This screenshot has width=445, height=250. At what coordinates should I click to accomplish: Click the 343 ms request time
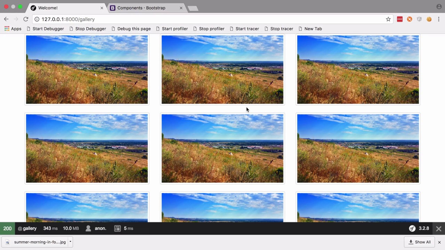click(x=50, y=228)
